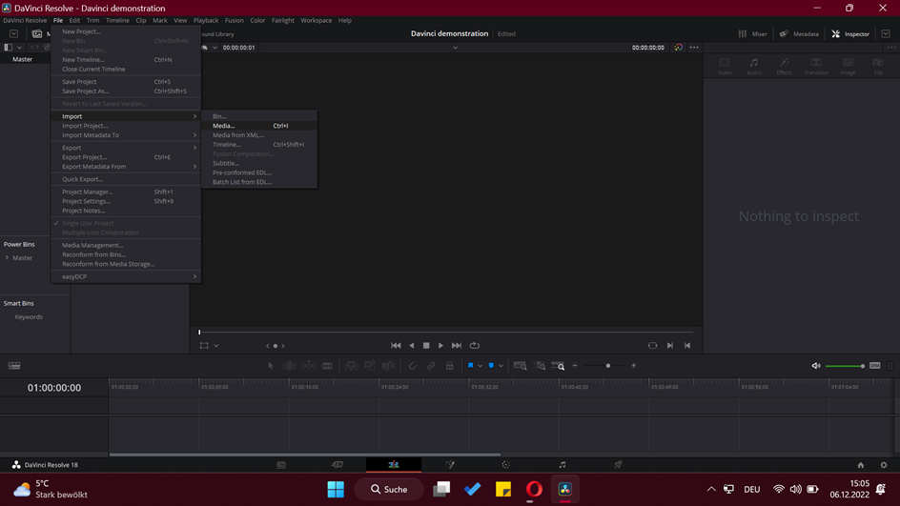Screen dimensions: 900x506
Task: Open the Playback menu
Action: [x=206, y=20]
